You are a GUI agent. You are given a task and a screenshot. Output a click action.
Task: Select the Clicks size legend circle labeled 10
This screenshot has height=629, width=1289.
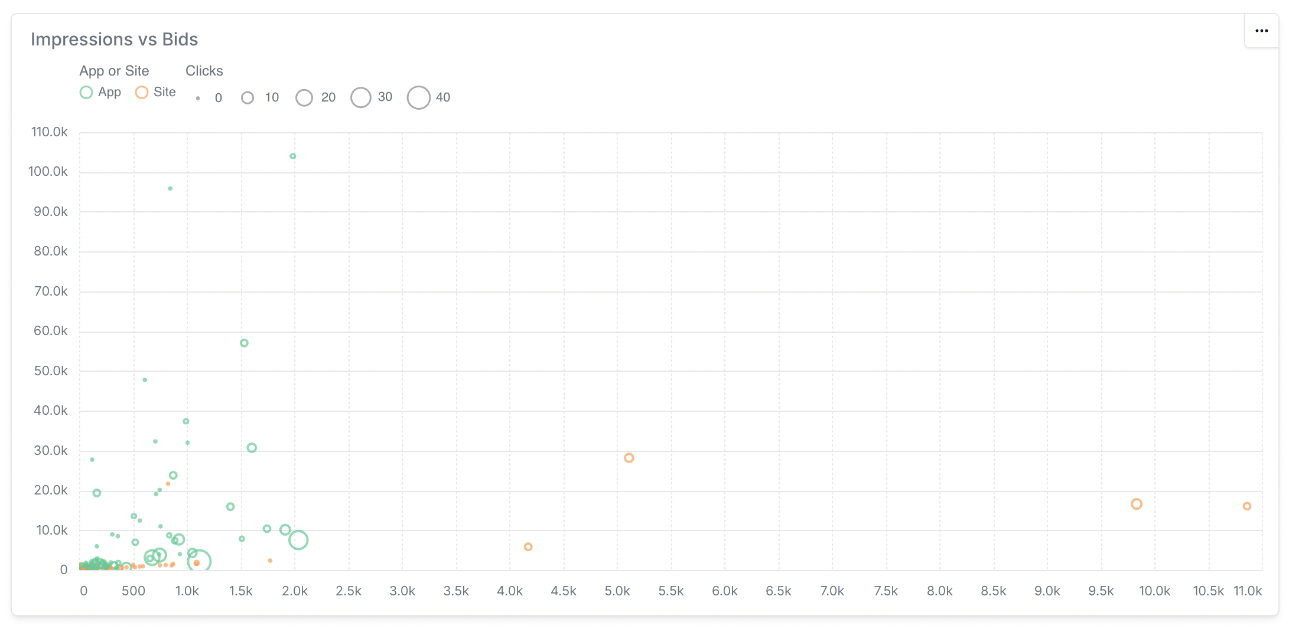point(248,97)
